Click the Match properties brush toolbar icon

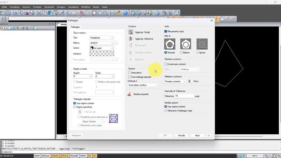tap(62, 13)
